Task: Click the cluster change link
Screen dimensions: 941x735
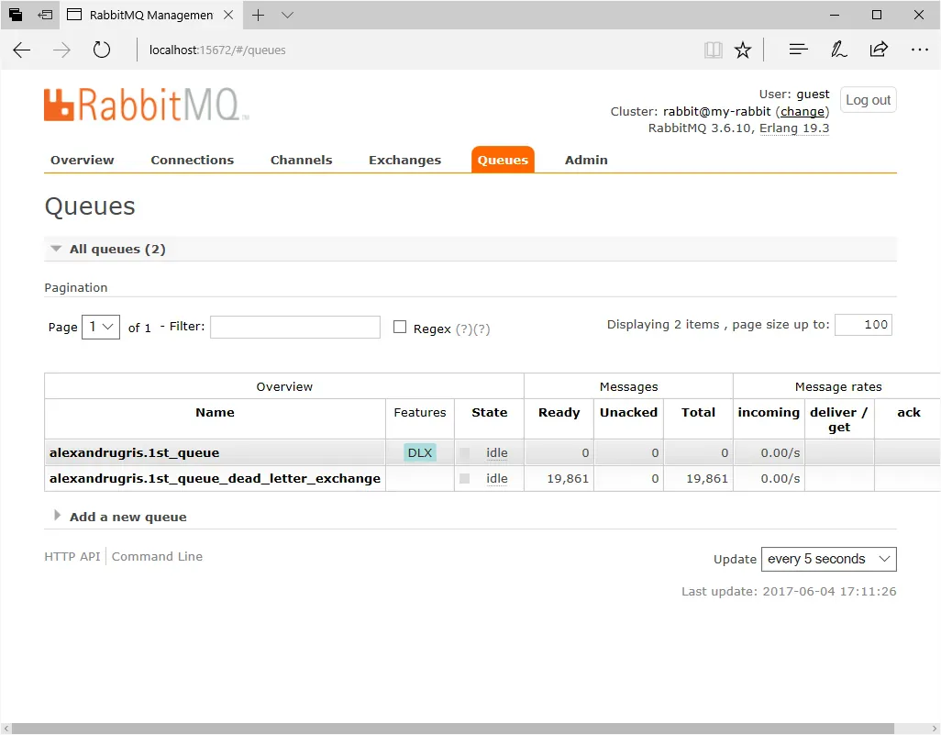Action: [803, 112]
